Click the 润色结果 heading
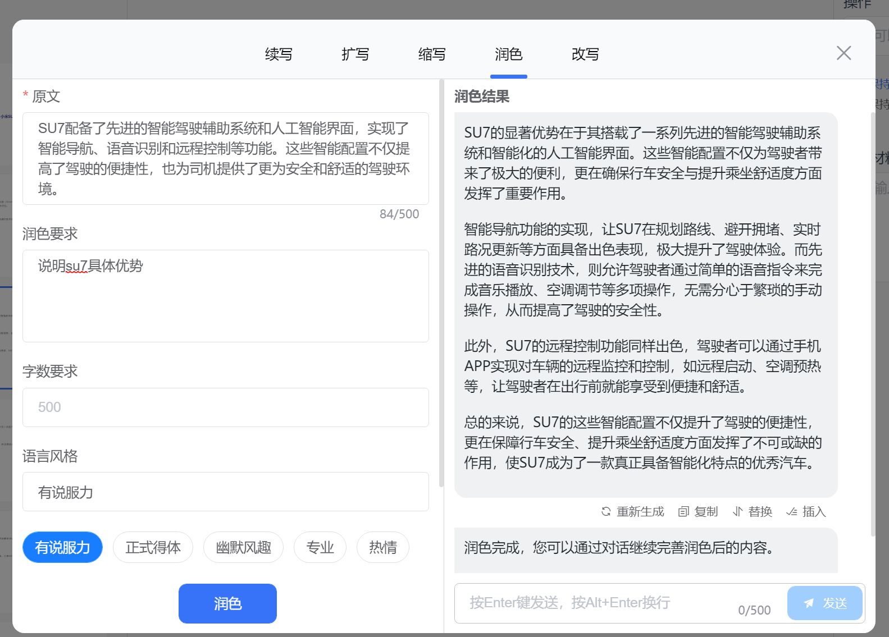 click(482, 97)
